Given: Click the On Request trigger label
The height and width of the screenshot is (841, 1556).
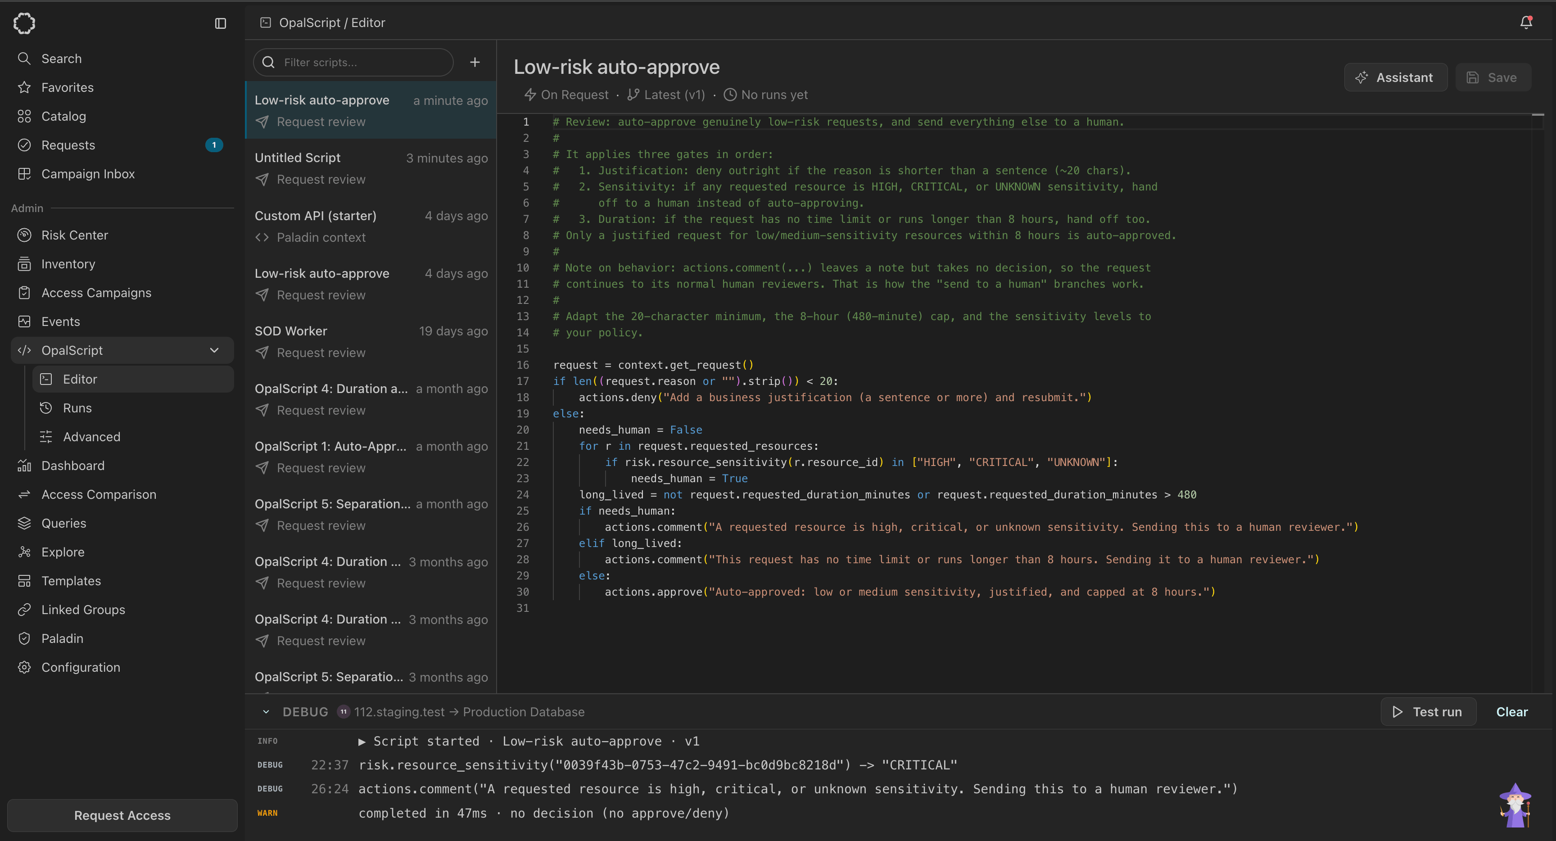Looking at the screenshot, I should 566,95.
